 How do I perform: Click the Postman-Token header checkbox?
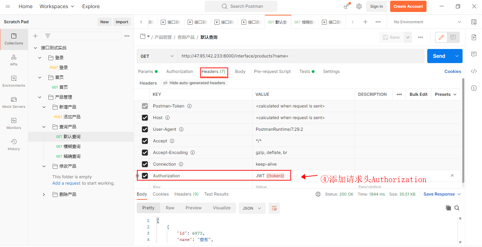coord(145,106)
